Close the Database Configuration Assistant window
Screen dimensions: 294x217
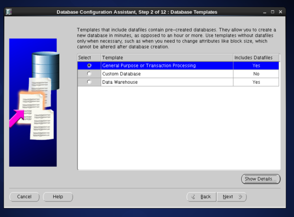(280, 12)
